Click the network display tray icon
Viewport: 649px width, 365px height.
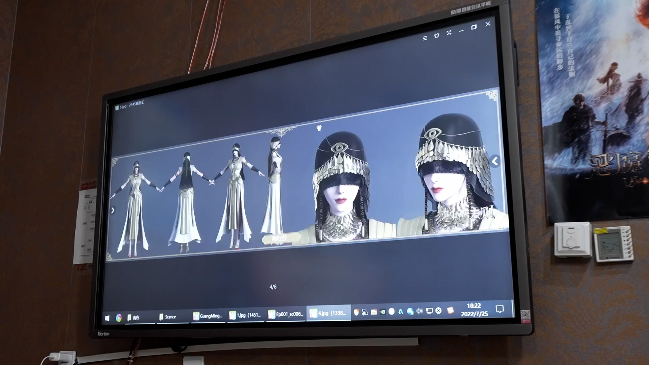coord(429,311)
